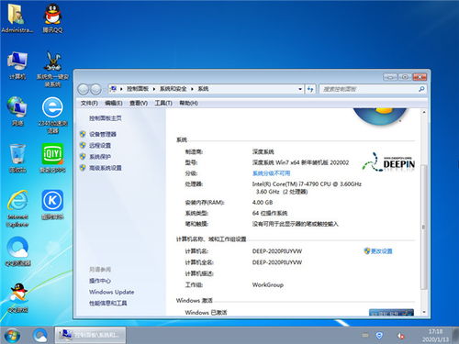Open the File (F) menu
The image size is (459, 344).
pos(89,104)
